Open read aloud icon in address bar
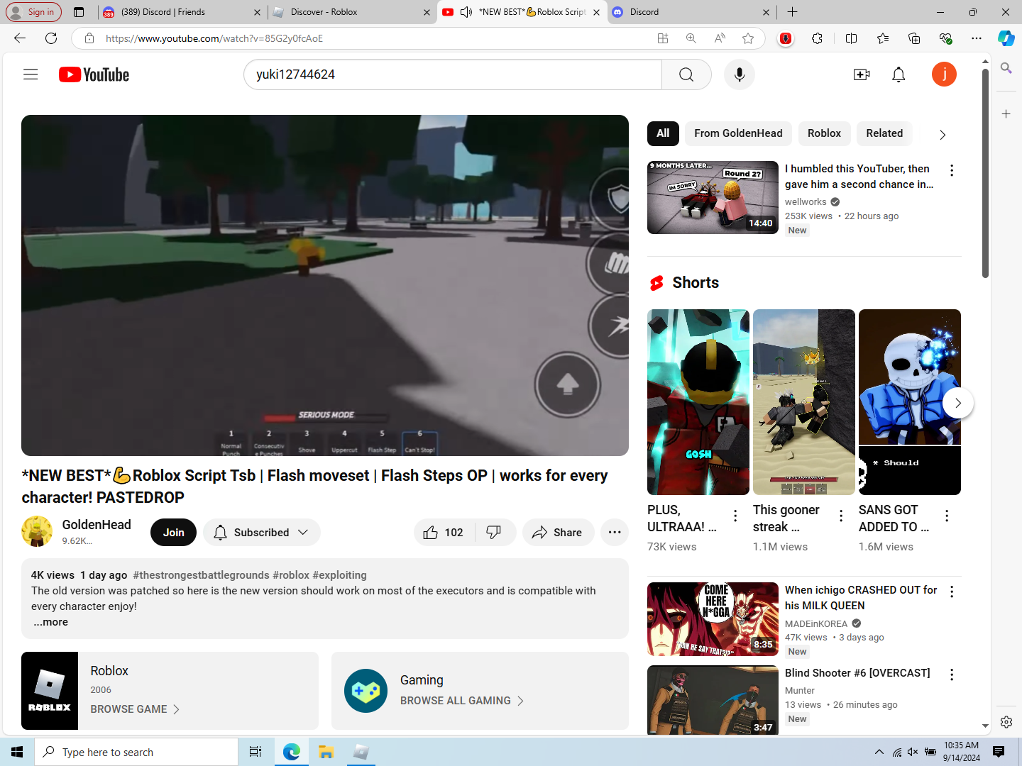 (720, 38)
